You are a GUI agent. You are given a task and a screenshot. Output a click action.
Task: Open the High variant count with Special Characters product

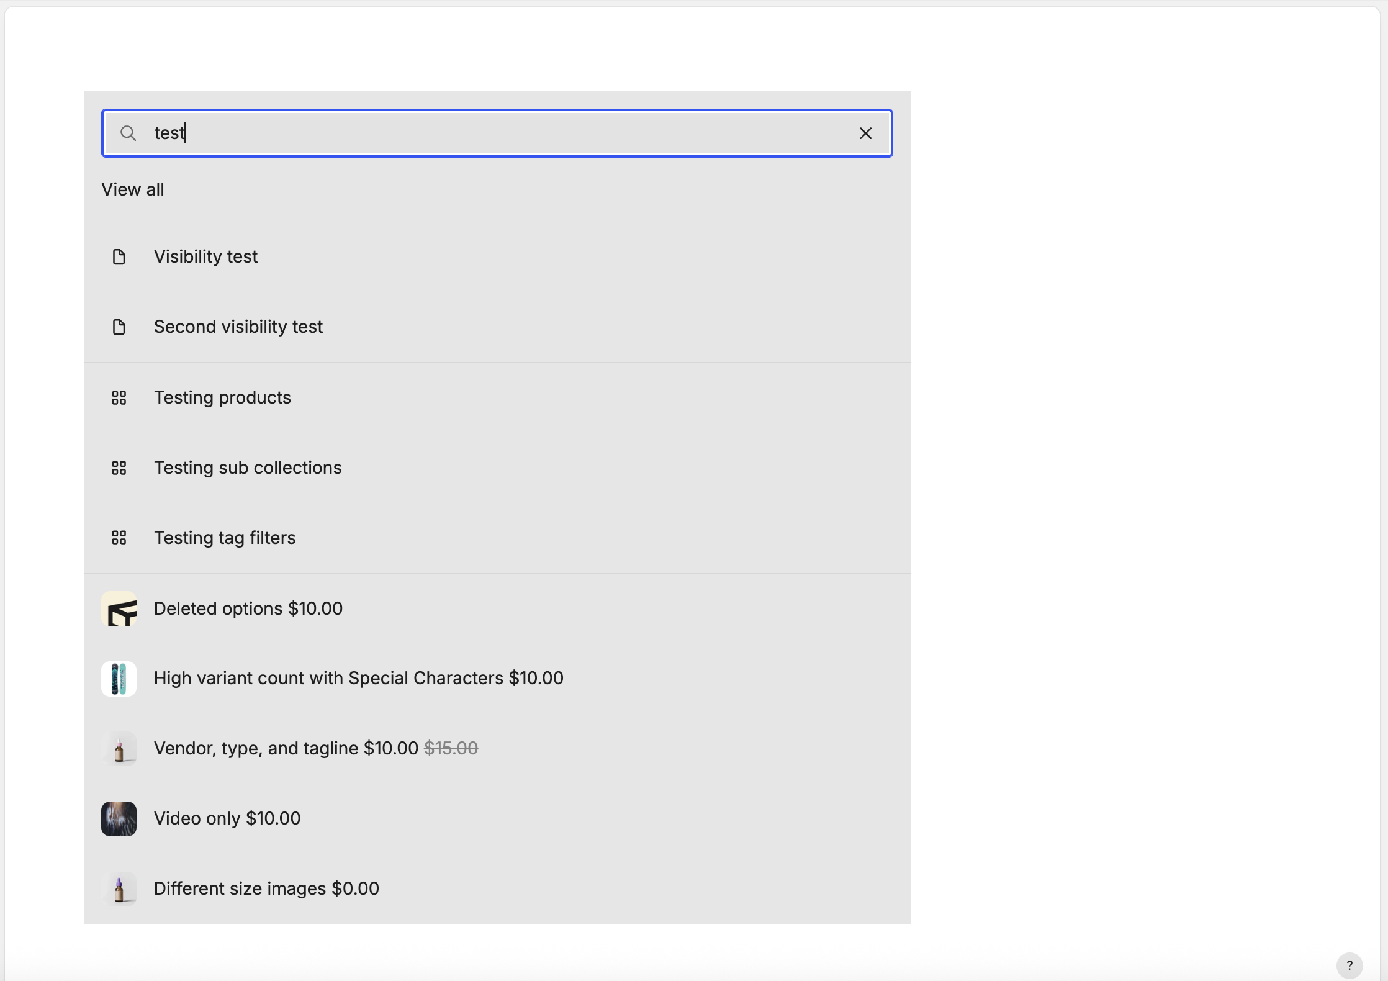pos(497,679)
